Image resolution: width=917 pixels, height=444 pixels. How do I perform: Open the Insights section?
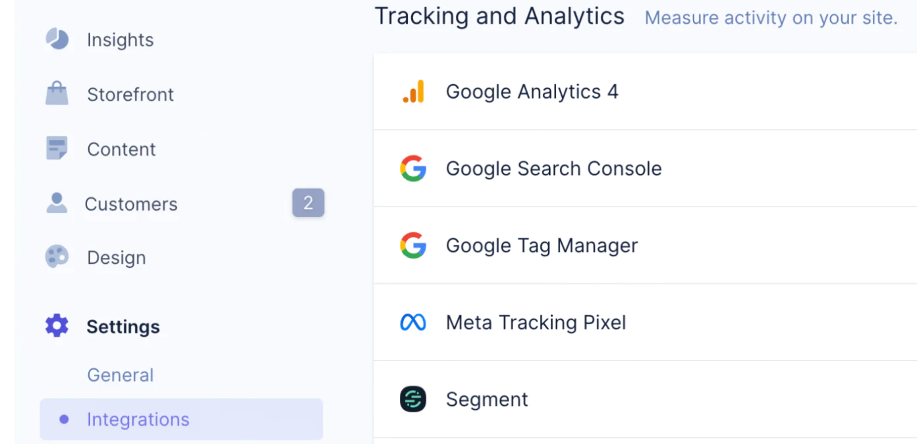click(120, 39)
